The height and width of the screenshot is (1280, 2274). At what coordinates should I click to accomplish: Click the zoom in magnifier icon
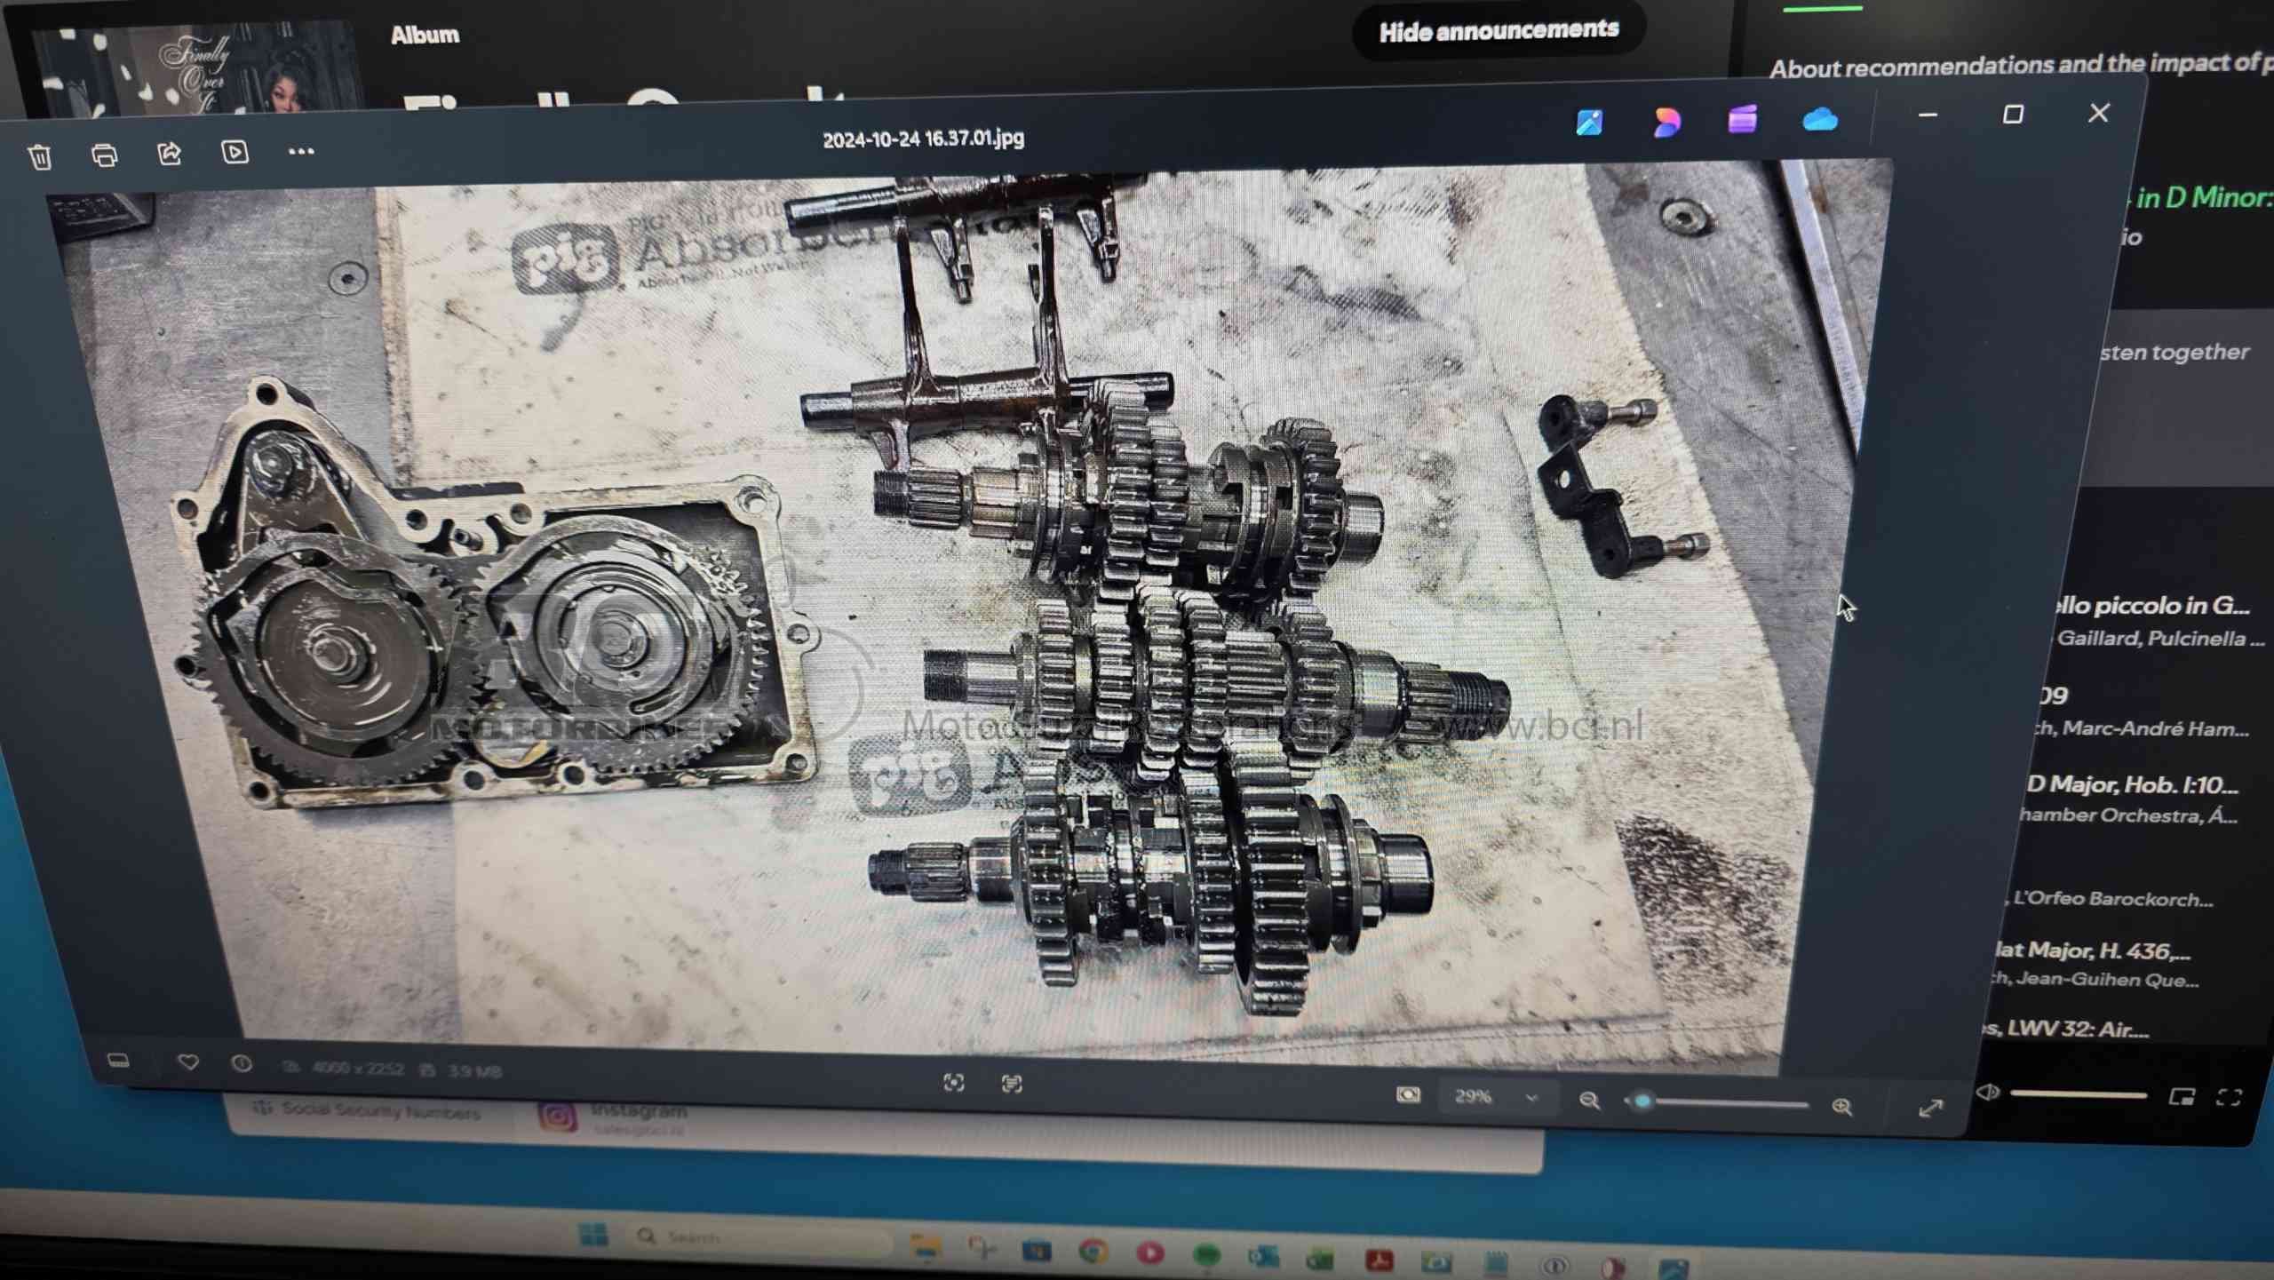click(1841, 1107)
